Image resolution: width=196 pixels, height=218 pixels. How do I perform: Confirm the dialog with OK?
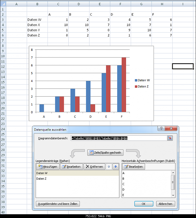pos(143,204)
